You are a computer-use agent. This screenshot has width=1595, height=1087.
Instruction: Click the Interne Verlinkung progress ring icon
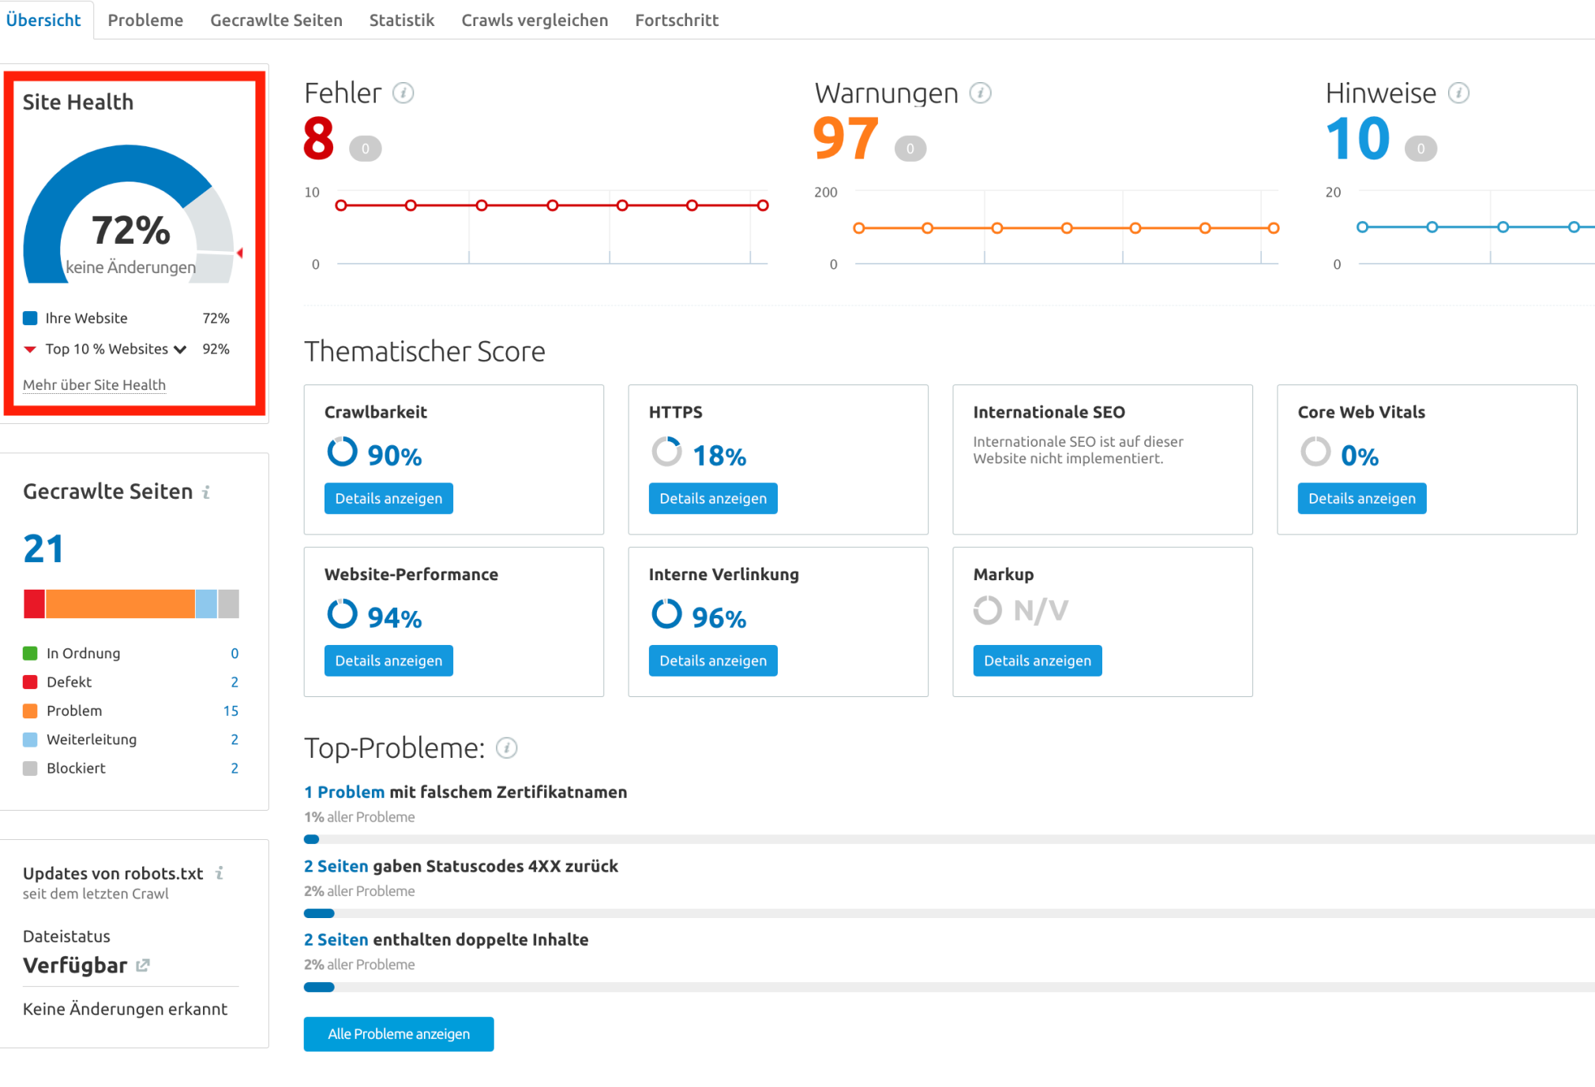[666, 614]
